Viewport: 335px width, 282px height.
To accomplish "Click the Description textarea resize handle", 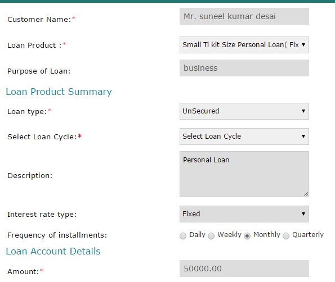I will (x=306, y=194).
